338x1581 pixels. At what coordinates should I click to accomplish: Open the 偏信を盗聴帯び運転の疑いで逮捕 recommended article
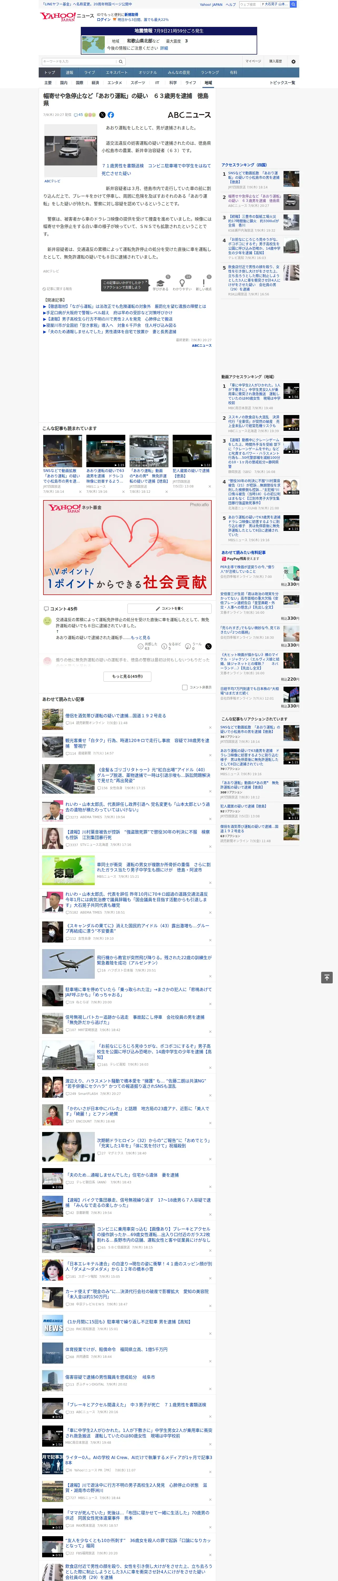(115, 716)
